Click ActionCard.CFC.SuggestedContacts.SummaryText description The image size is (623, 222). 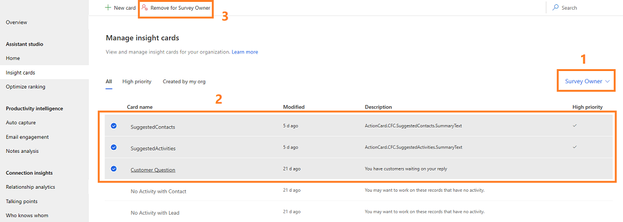pyautogui.click(x=413, y=126)
